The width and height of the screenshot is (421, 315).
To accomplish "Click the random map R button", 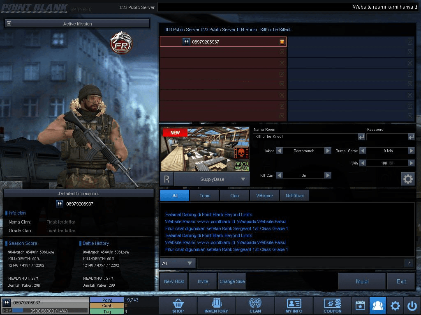I will [x=167, y=179].
